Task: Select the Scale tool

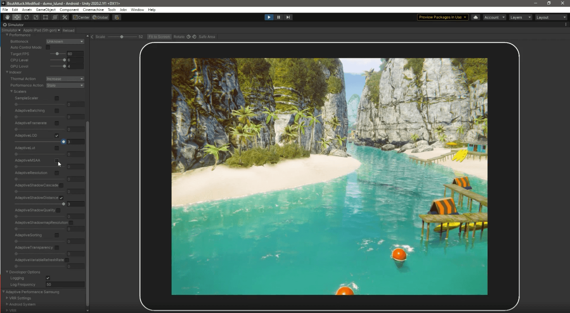Action: point(36,17)
